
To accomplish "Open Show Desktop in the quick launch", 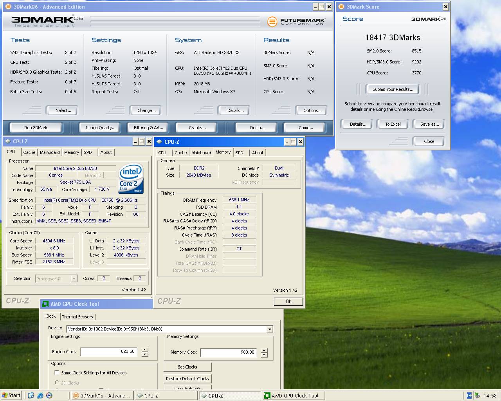I will pyautogui.click(x=31, y=396).
